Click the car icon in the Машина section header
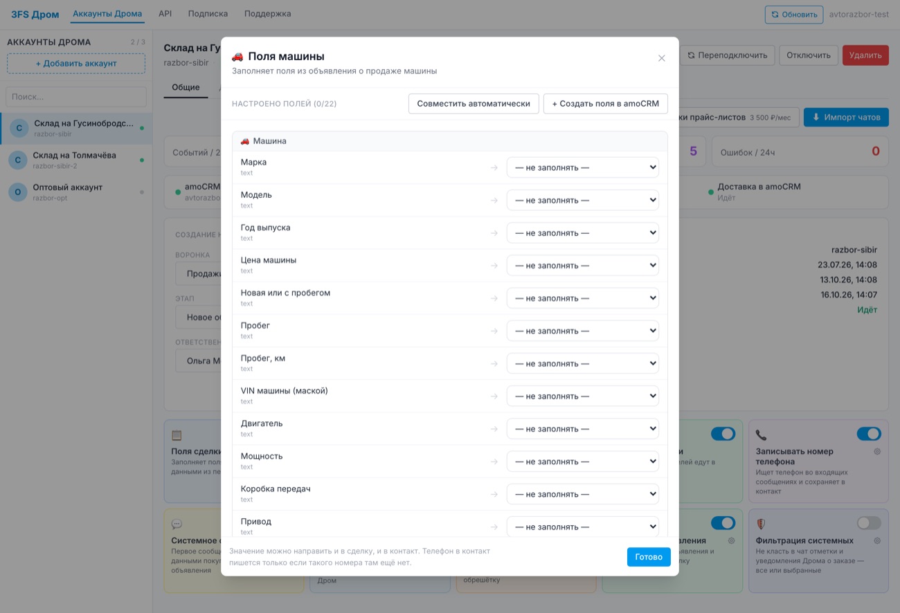The width and height of the screenshot is (900, 613). 244,141
